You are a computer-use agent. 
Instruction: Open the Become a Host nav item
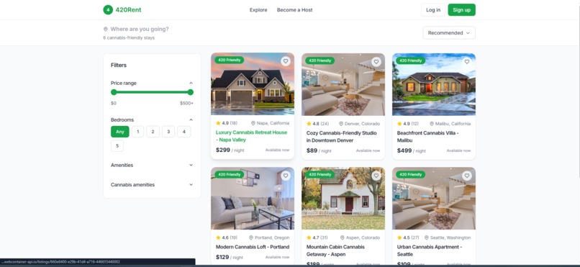[294, 10]
